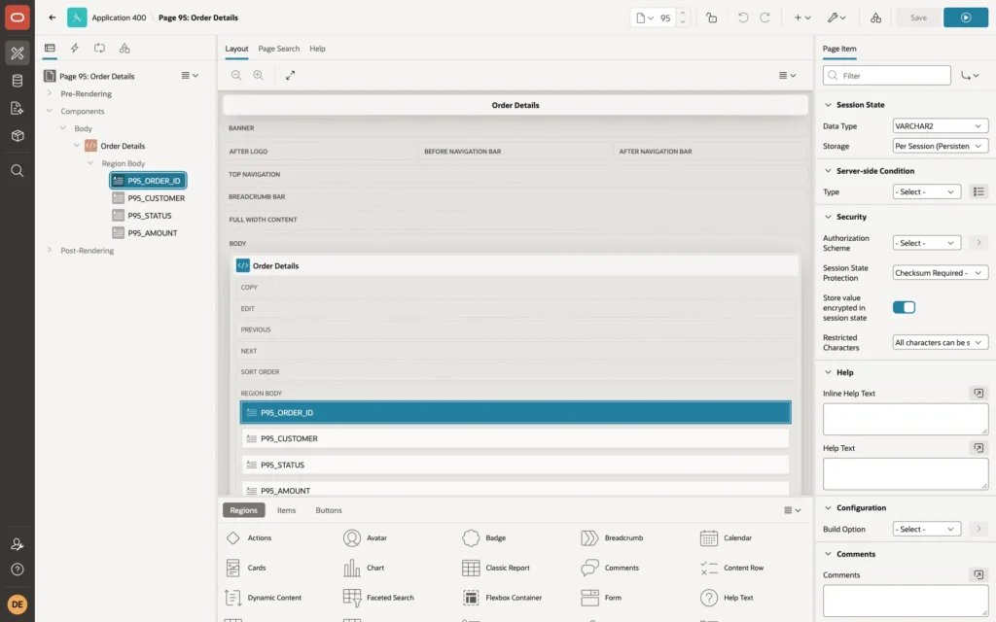Select P95_STATUS in the layout
Screen dimensions: 996x622
tap(516, 465)
